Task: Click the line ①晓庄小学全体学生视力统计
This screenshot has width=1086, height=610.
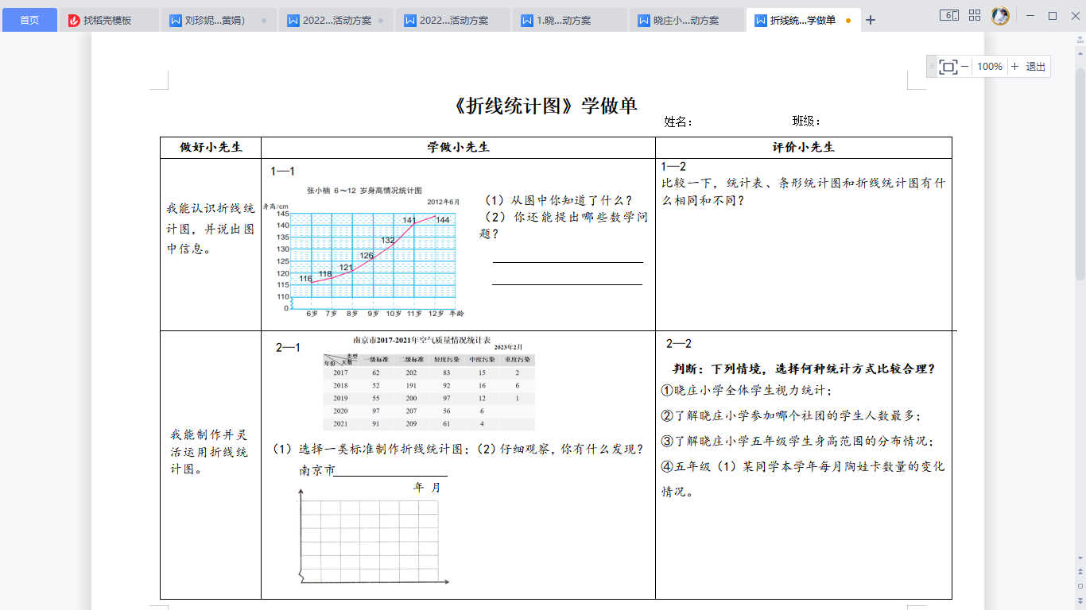Action: [747, 391]
